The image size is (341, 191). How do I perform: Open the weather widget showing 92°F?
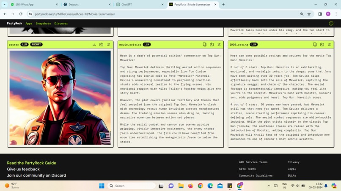(x=13, y=186)
